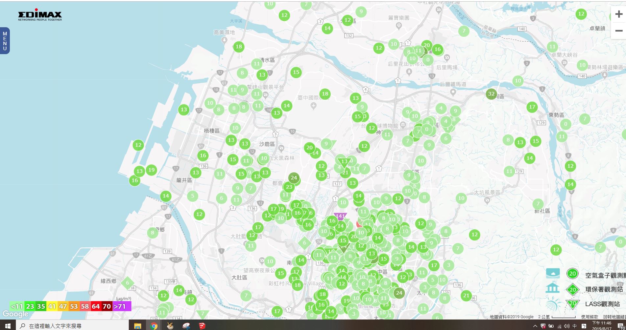Click the 0 marker beside 東勢區

coord(566,124)
